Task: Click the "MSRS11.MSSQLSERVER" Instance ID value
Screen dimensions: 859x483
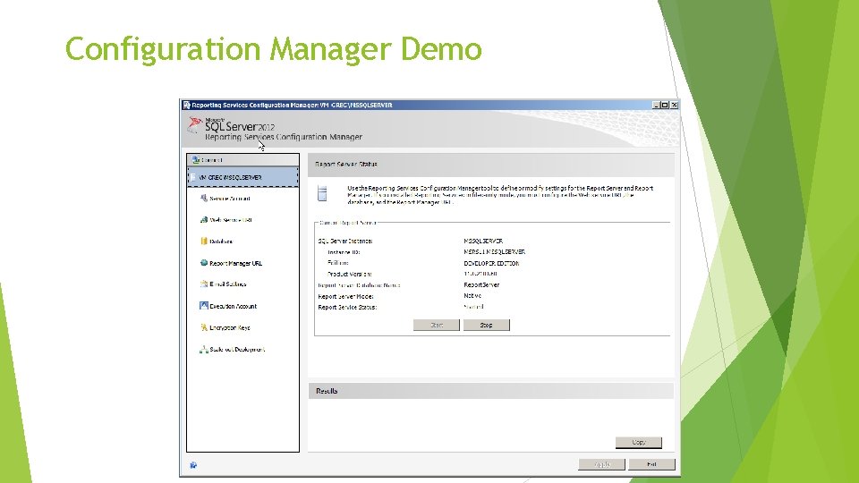Action: click(x=494, y=252)
